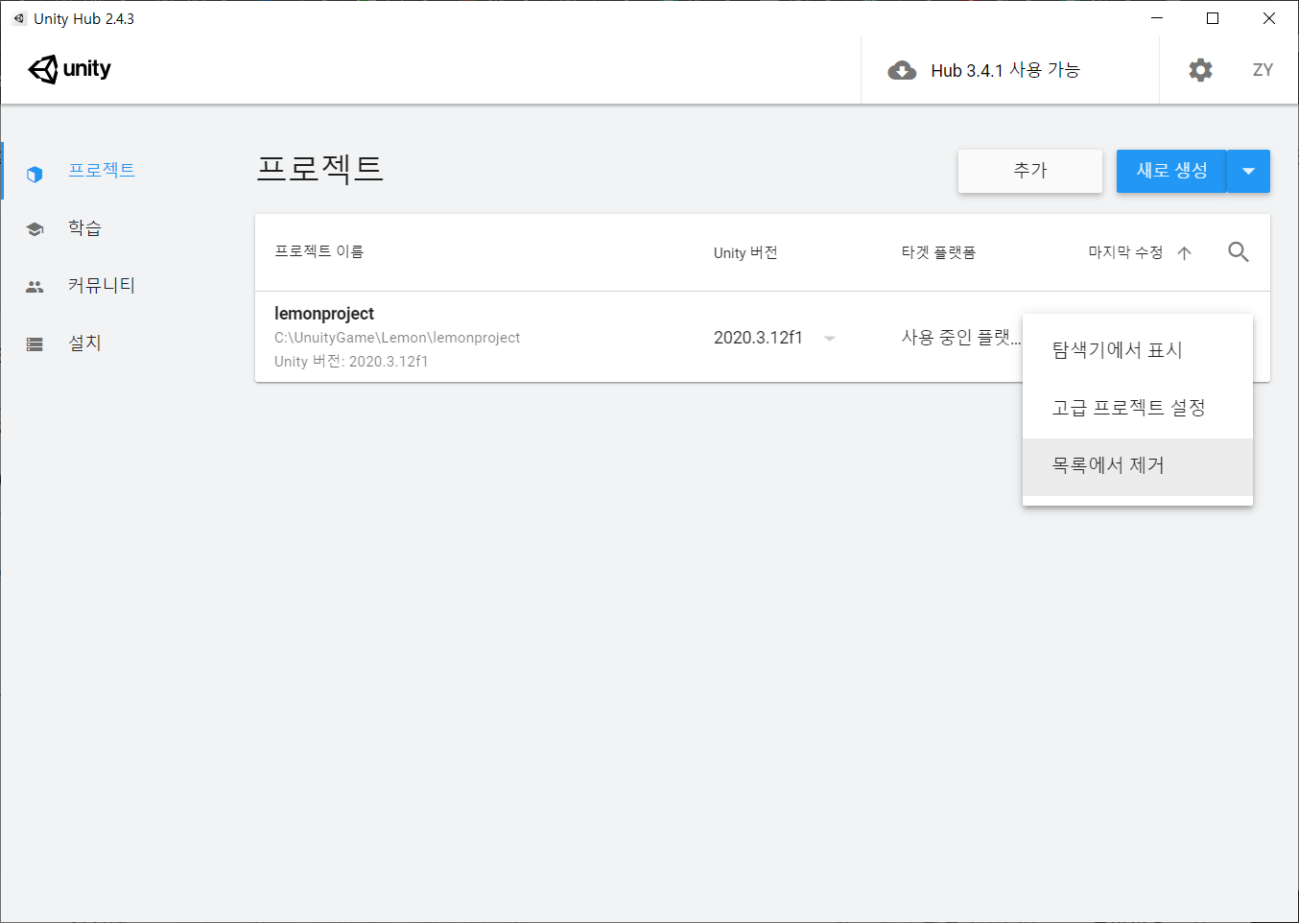
Task: Close the Unity Hub window
Action: (x=1268, y=18)
